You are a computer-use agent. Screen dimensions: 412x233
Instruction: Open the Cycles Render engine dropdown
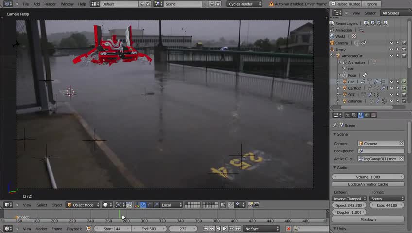(244, 4)
